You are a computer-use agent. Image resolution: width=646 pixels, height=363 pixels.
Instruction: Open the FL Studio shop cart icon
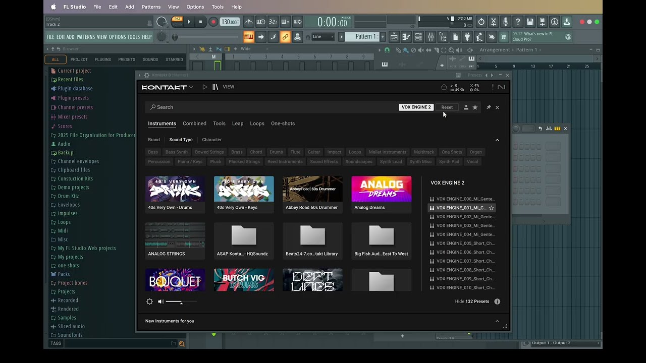(503, 37)
